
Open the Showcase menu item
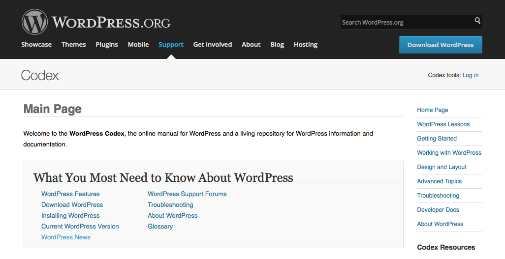coord(36,44)
